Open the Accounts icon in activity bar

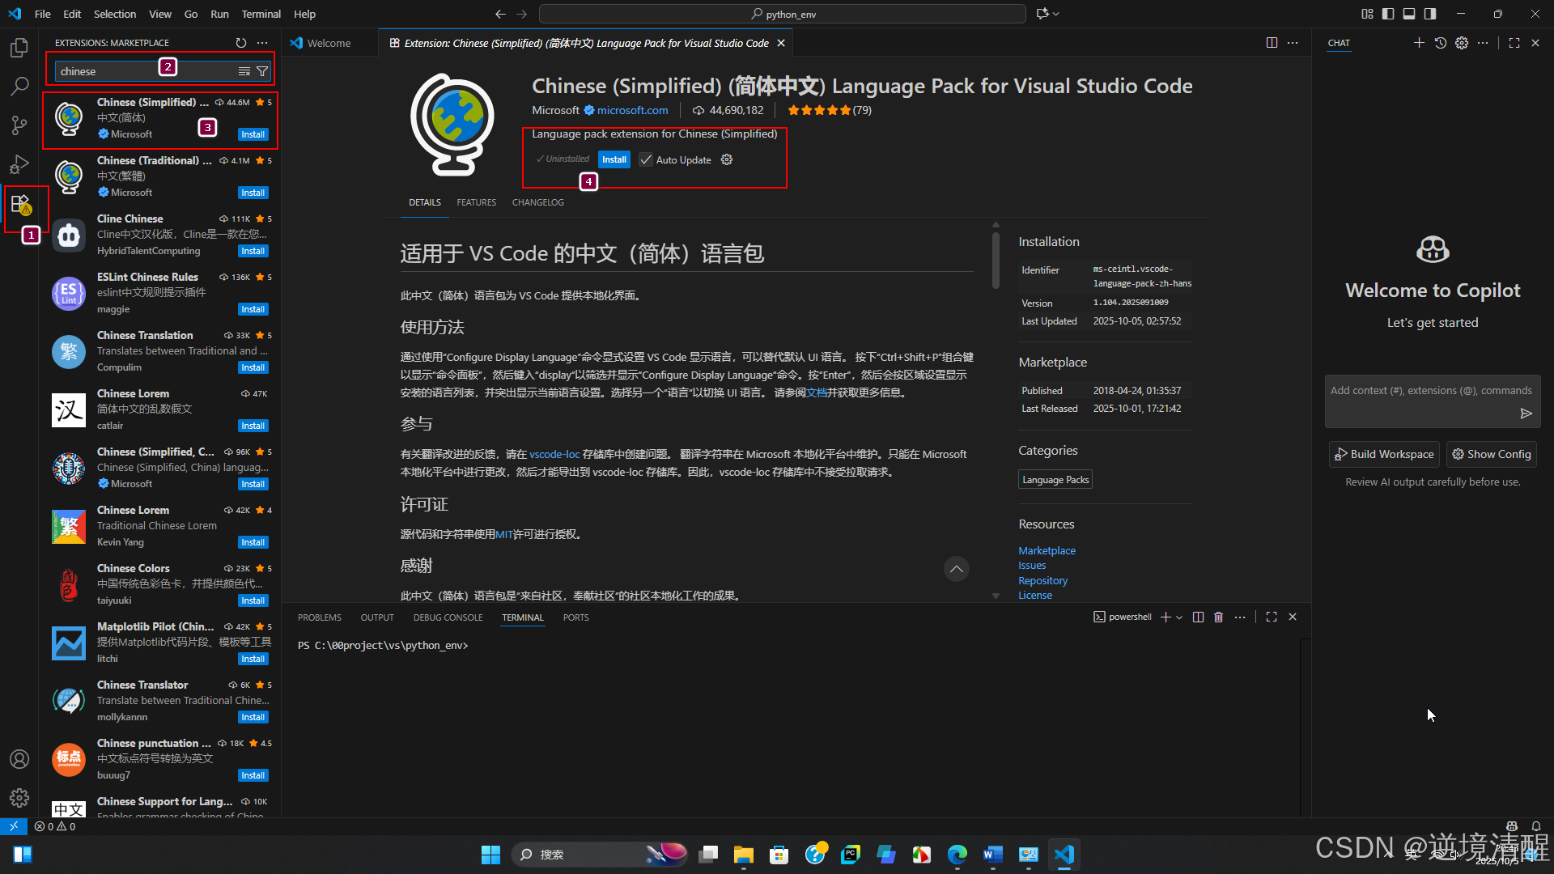[19, 759]
